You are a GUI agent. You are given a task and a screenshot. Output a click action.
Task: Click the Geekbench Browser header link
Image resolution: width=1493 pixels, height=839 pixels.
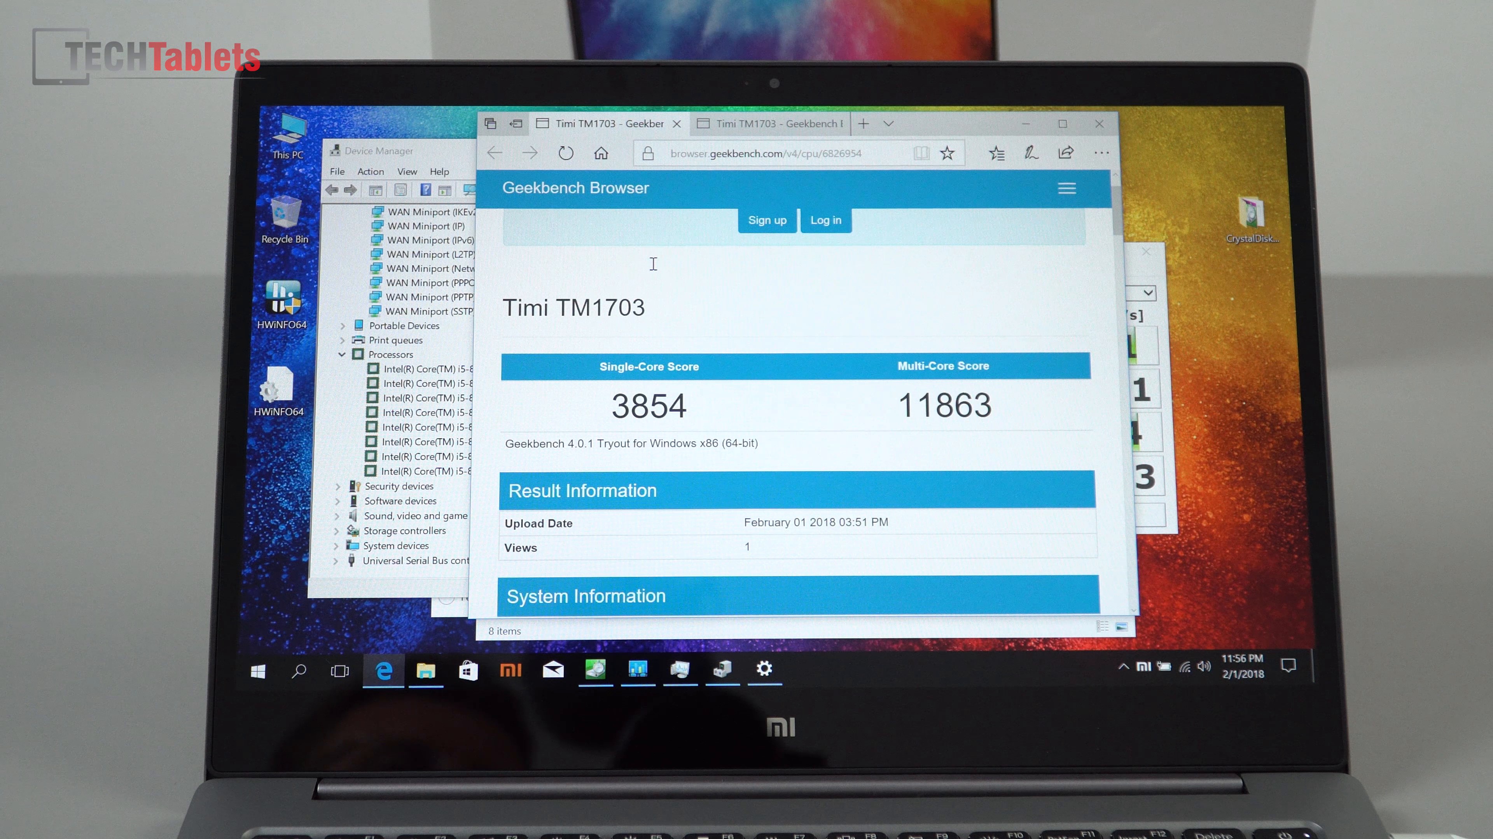point(575,188)
